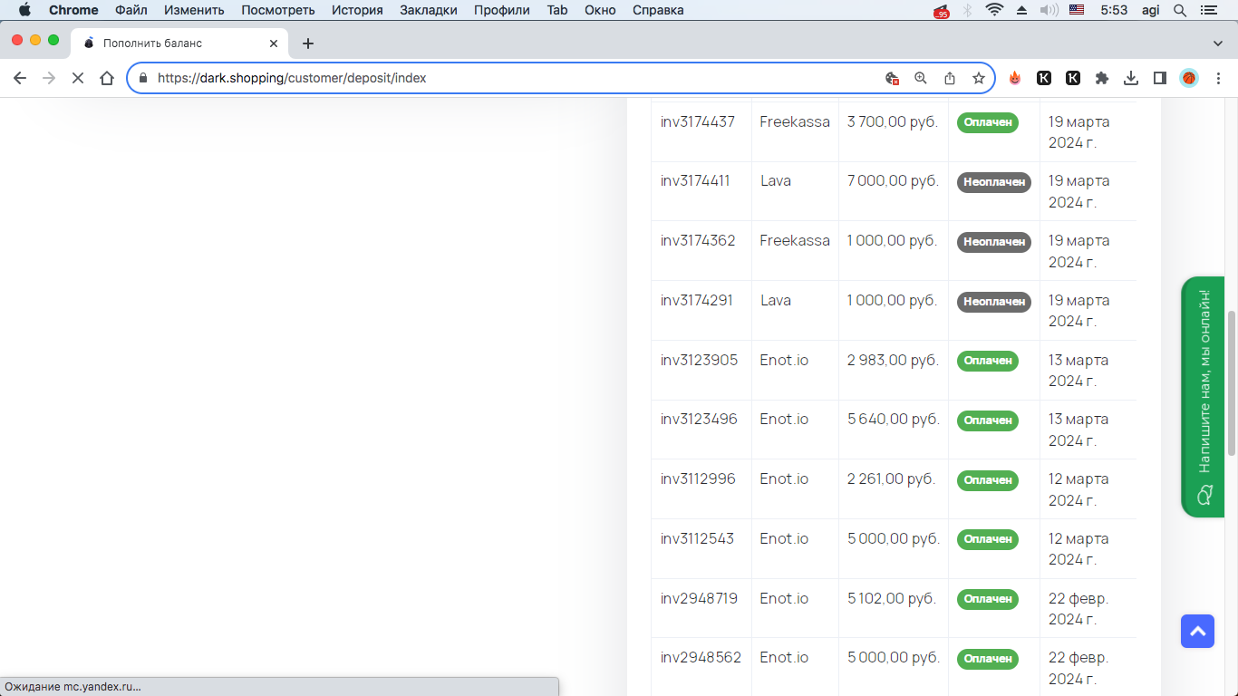Screen dimensions: 1238x696
Task: Click the Apple menu icon
Action: pos(24,10)
